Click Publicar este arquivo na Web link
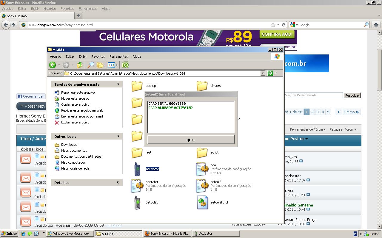Screen dimensions: 382x238 pyautogui.click(x=82, y=110)
